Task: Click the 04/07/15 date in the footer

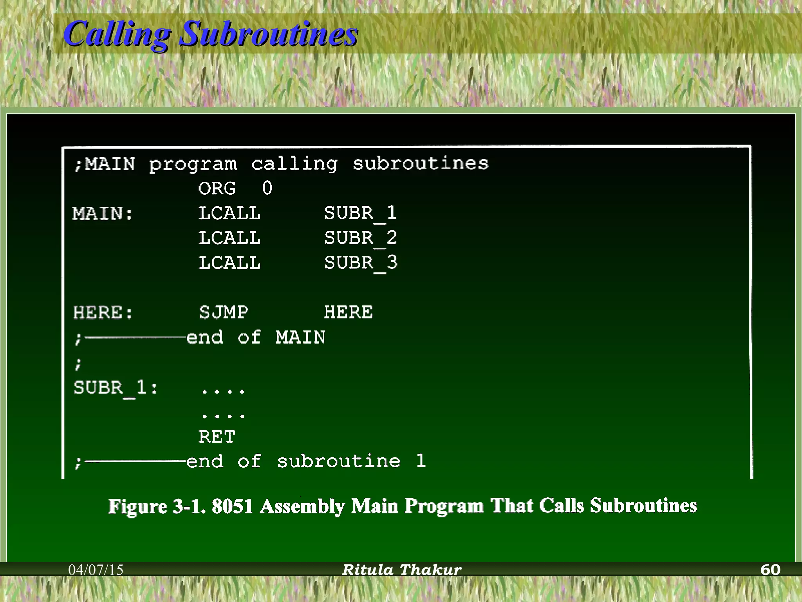Action: pyautogui.click(x=96, y=570)
